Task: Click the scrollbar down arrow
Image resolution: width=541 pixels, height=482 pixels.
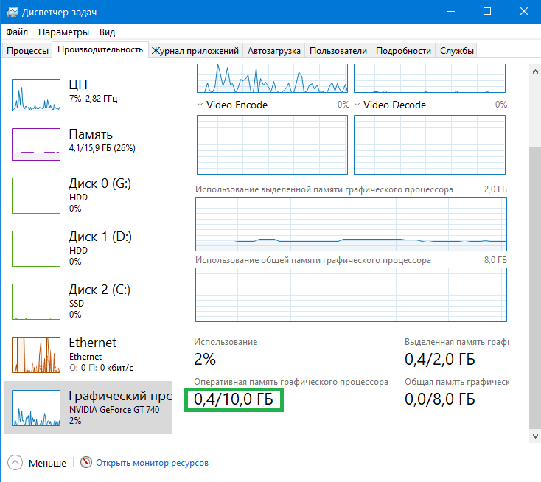Action: [x=535, y=436]
